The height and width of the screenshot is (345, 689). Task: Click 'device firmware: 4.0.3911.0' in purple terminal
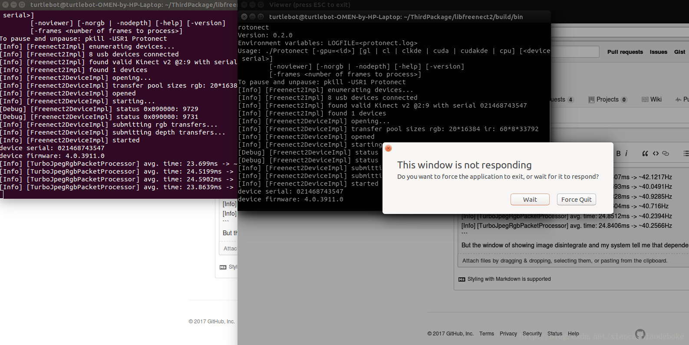pyautogui.click(x=52, y=156)
